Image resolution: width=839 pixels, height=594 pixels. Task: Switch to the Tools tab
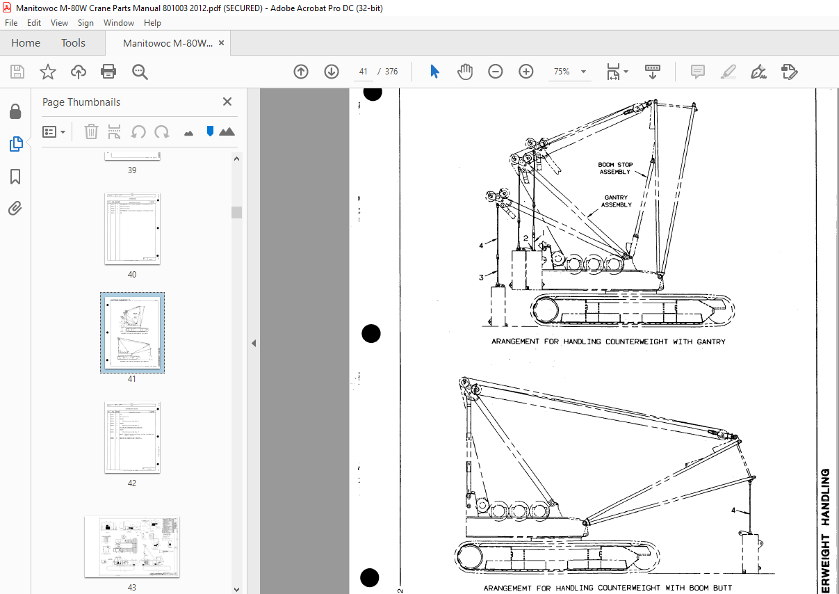click(73, 43)
